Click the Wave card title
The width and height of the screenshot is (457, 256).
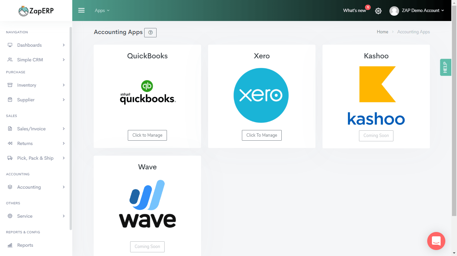tap(148, 167)
